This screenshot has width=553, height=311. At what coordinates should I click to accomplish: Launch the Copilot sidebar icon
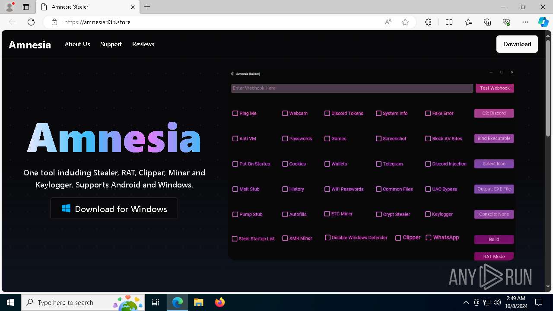click(543, 22)
